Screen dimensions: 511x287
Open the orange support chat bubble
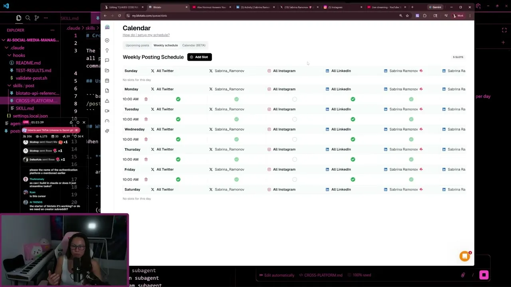coord(465,256)
